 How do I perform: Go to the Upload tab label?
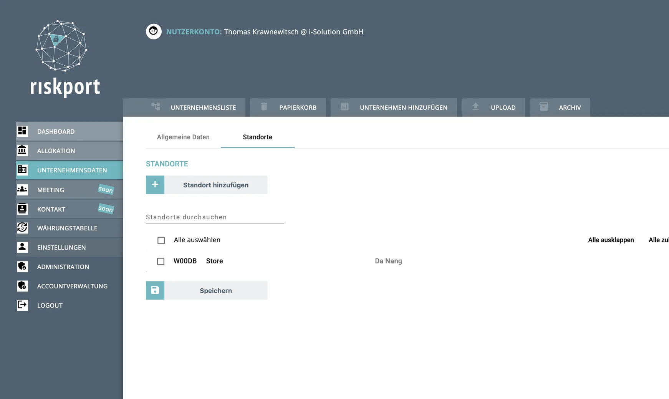pyautogui.click(x=503, y=108)
